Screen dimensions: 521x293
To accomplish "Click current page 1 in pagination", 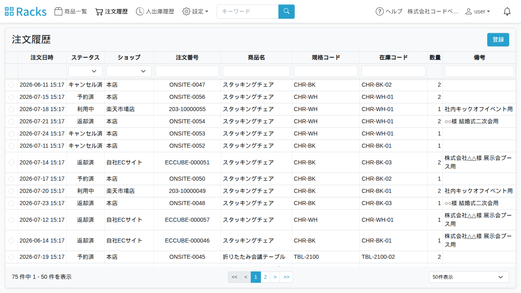I will click(x=256, y=277).
